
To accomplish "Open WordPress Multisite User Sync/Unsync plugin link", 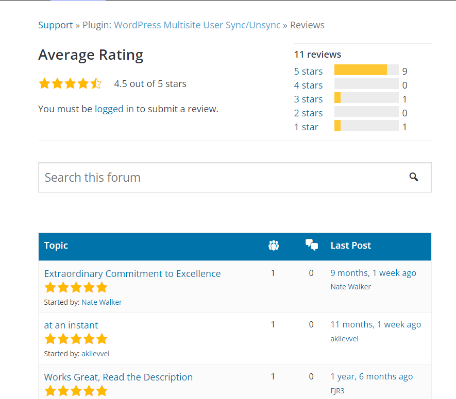I will (197, 25).
